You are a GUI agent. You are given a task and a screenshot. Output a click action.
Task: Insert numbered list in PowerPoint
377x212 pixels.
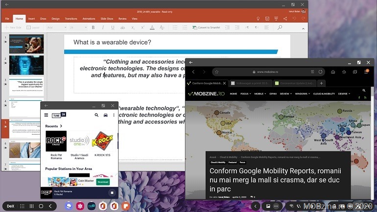click(185, 27)
